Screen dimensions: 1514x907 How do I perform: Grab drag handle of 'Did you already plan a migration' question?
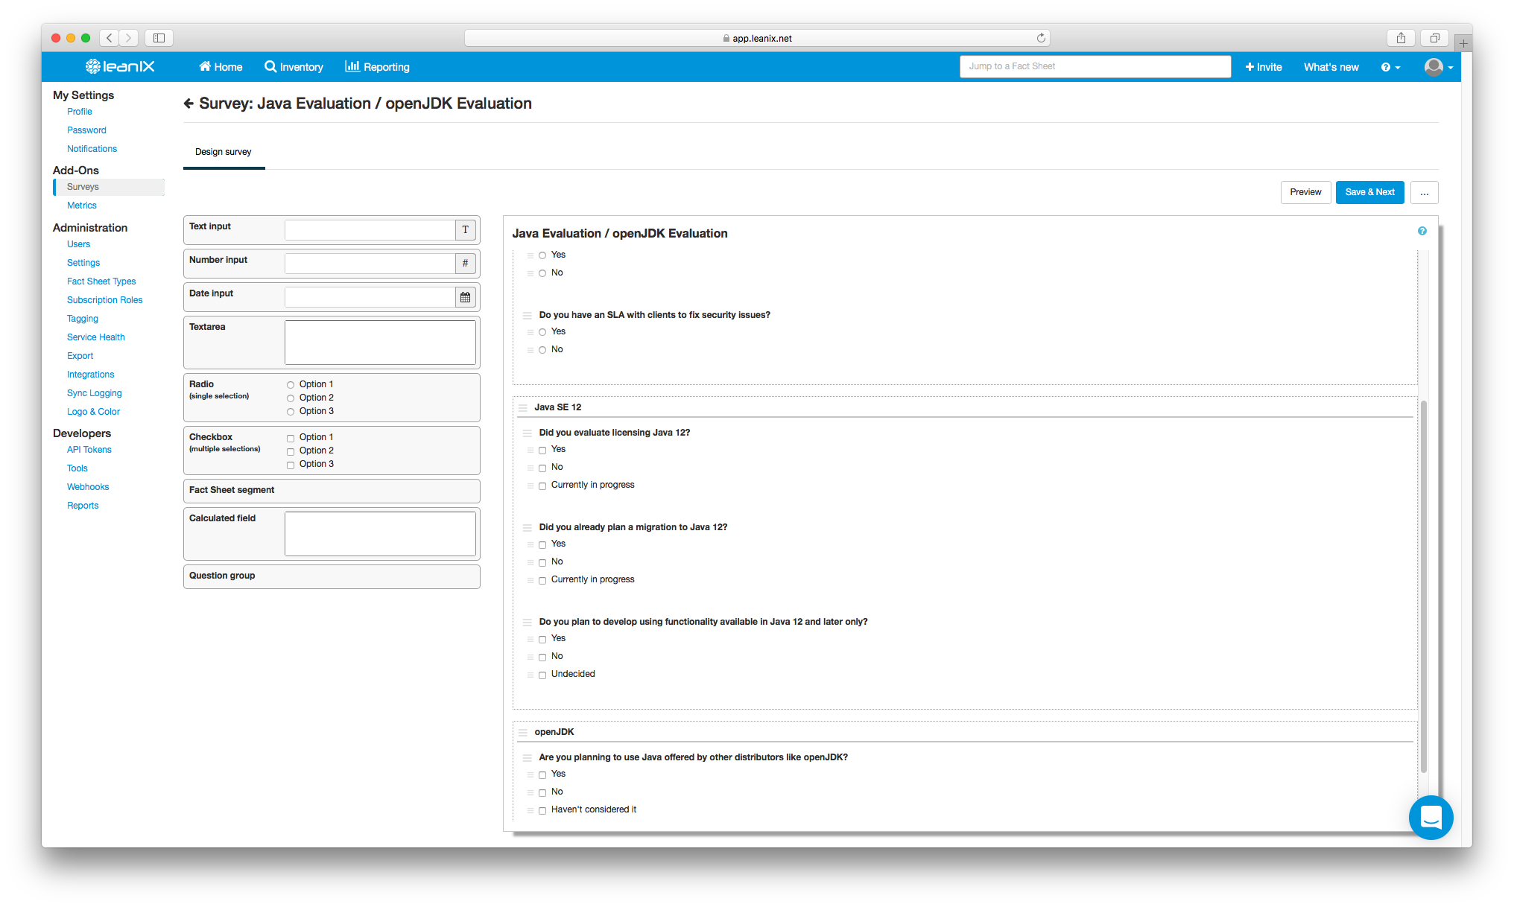point(528,528)
